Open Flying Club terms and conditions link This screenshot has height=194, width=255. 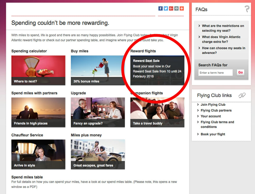(x=217, y=124)
